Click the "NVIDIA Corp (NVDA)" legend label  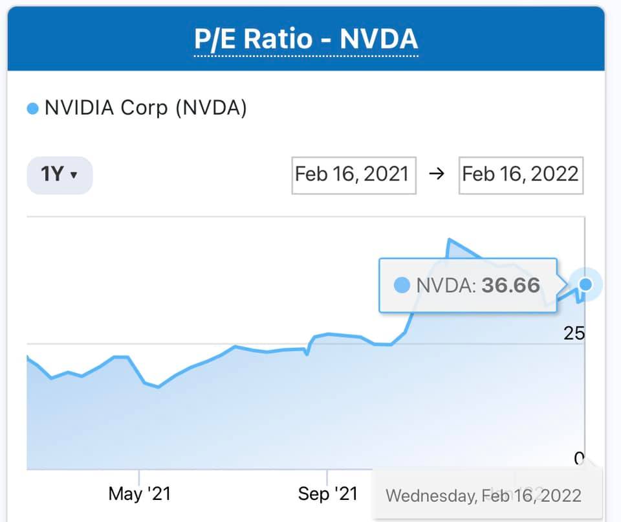tap(146, 108)
